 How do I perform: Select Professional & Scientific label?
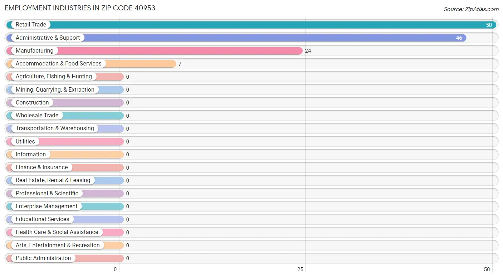(47, 194)
